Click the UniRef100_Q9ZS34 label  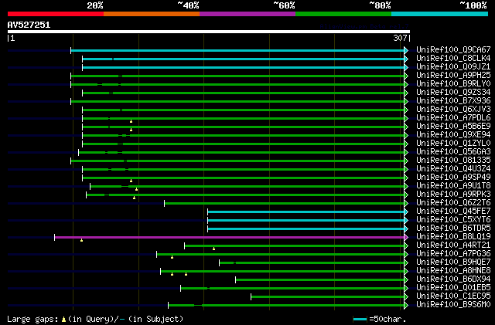click(x=453, y=93)
